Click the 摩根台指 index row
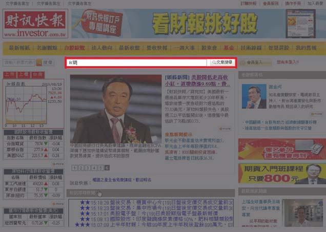The image size is (326, 232). coord(33,150)
